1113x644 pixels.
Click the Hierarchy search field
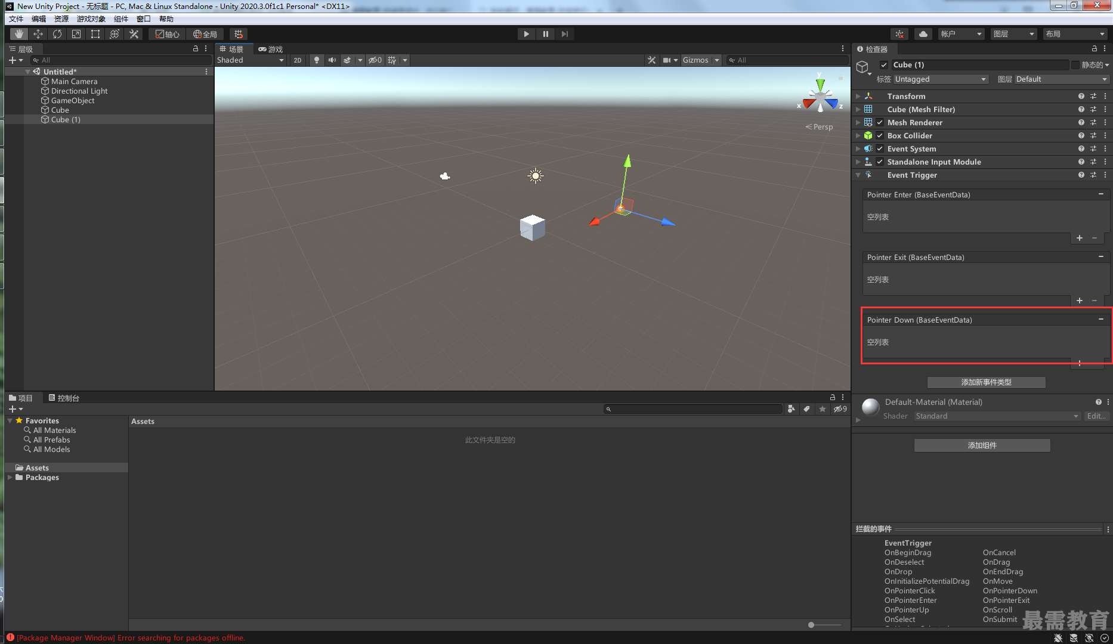click(x=121, y=60)
